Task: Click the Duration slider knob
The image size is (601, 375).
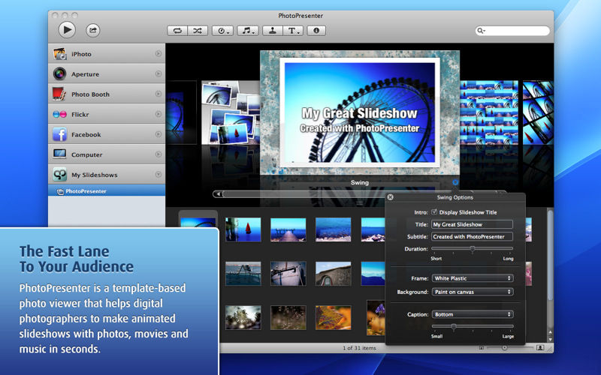Action: pyautogui.click(x=473, y=249)
